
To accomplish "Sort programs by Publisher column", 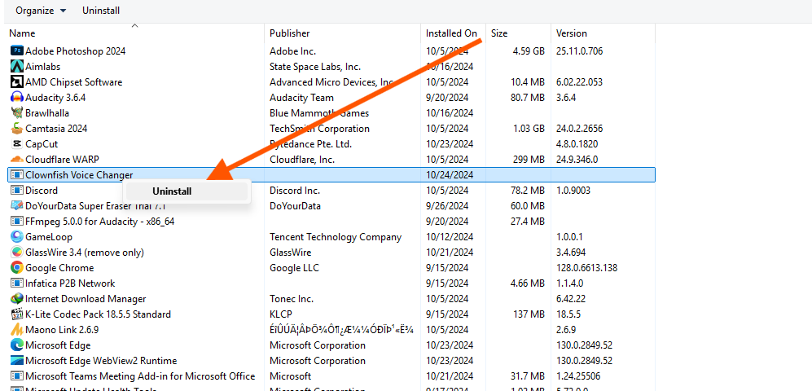I will [290, 33].
